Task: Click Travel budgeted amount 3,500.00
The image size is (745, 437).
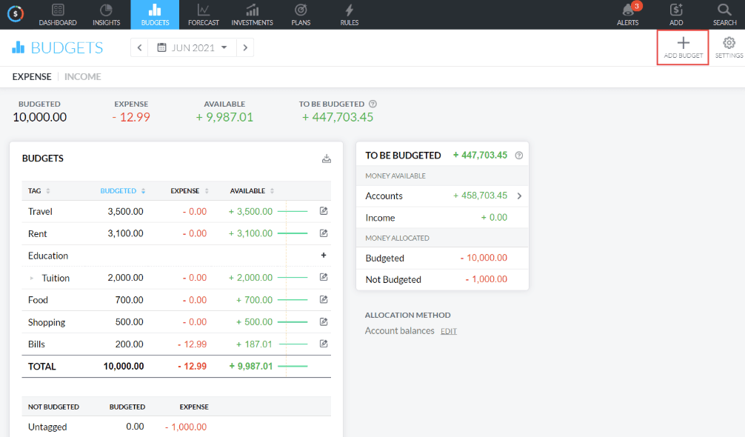Action: click(125, 211)
